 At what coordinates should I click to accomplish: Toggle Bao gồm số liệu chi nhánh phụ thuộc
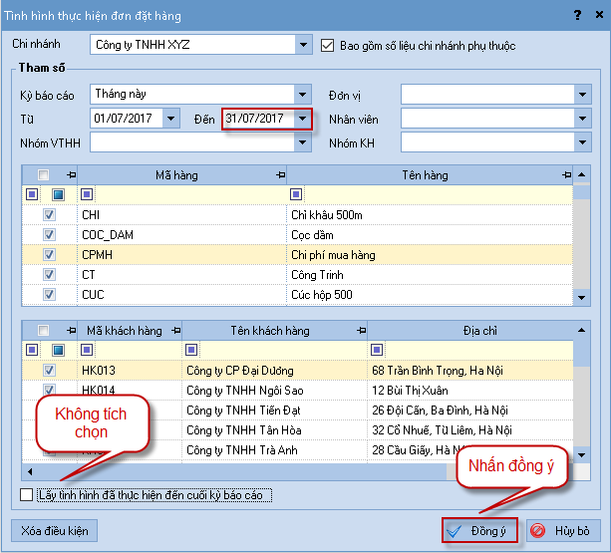tap(331, 45)
